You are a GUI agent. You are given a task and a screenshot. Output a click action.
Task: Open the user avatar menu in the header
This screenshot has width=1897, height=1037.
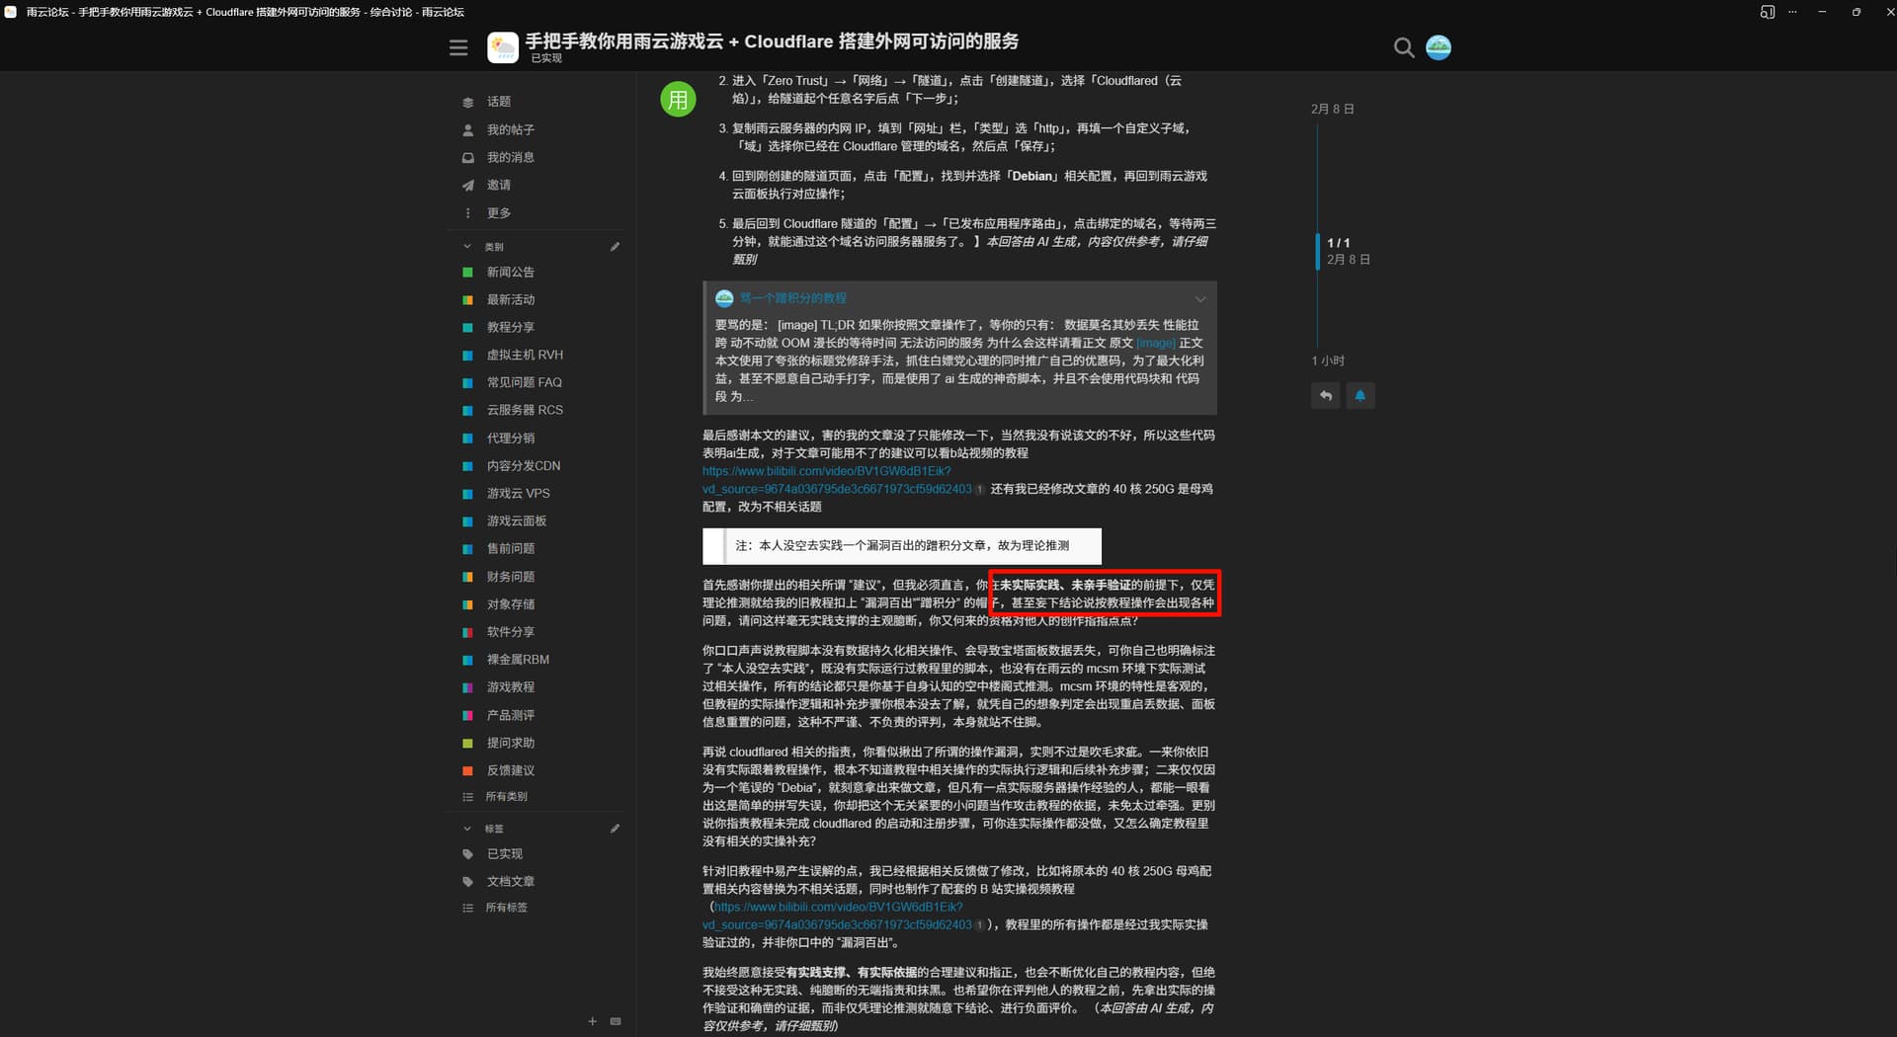(1439, 47)
